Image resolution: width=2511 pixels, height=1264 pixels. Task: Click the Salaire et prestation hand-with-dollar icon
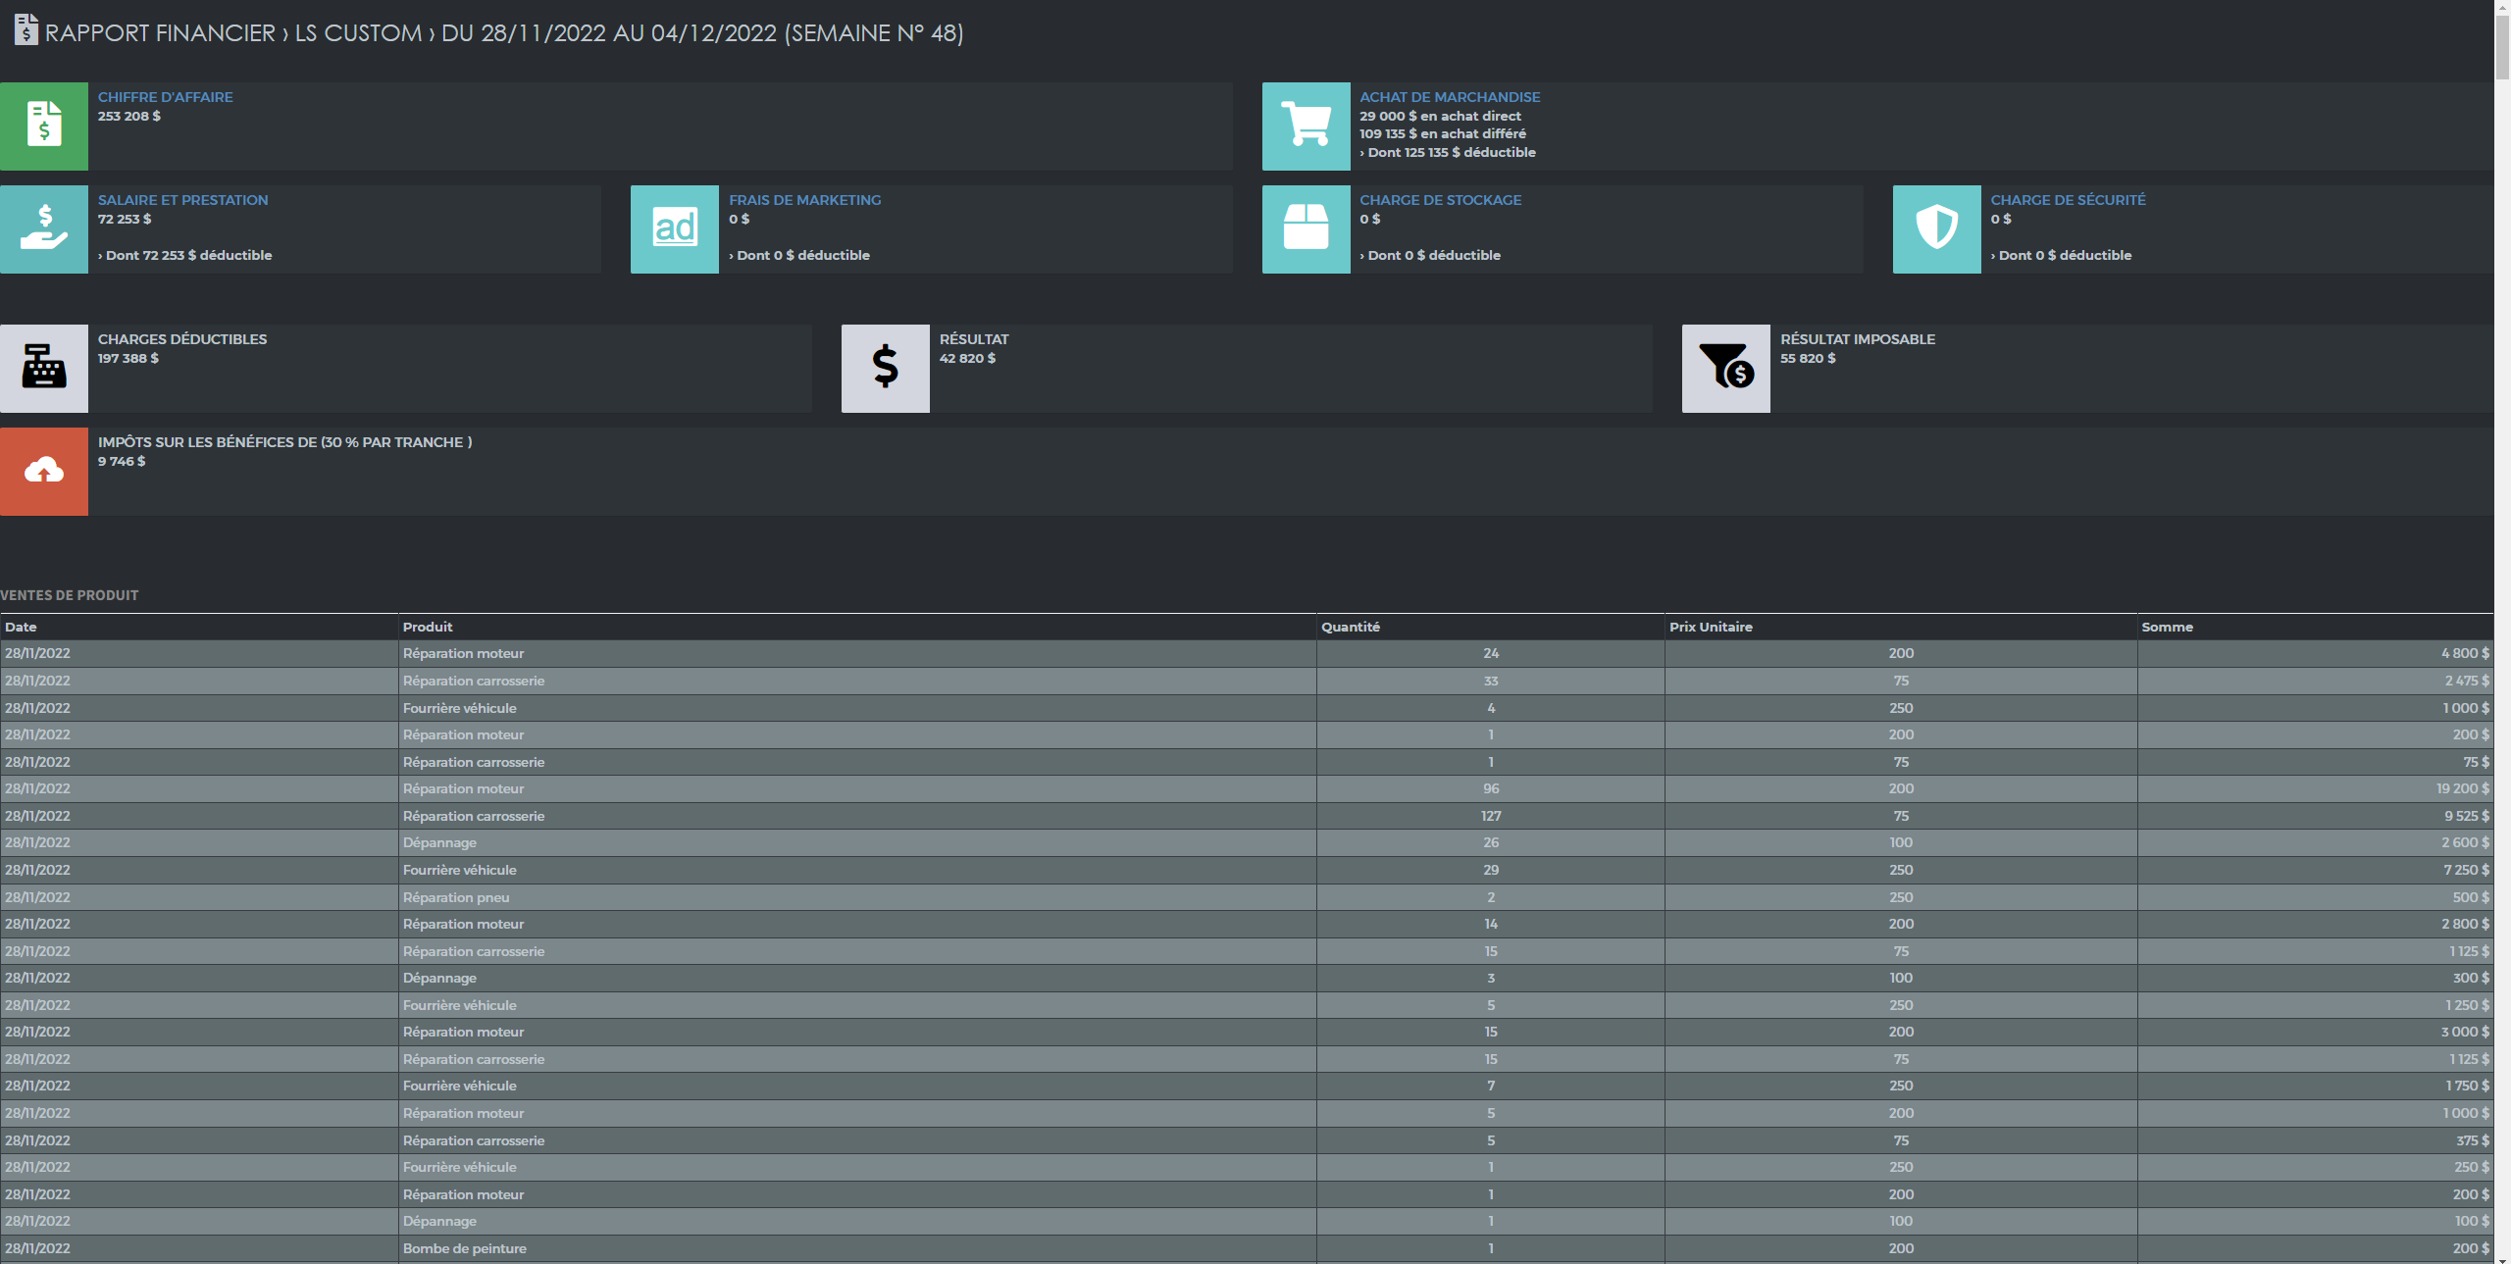coord(44,229)
